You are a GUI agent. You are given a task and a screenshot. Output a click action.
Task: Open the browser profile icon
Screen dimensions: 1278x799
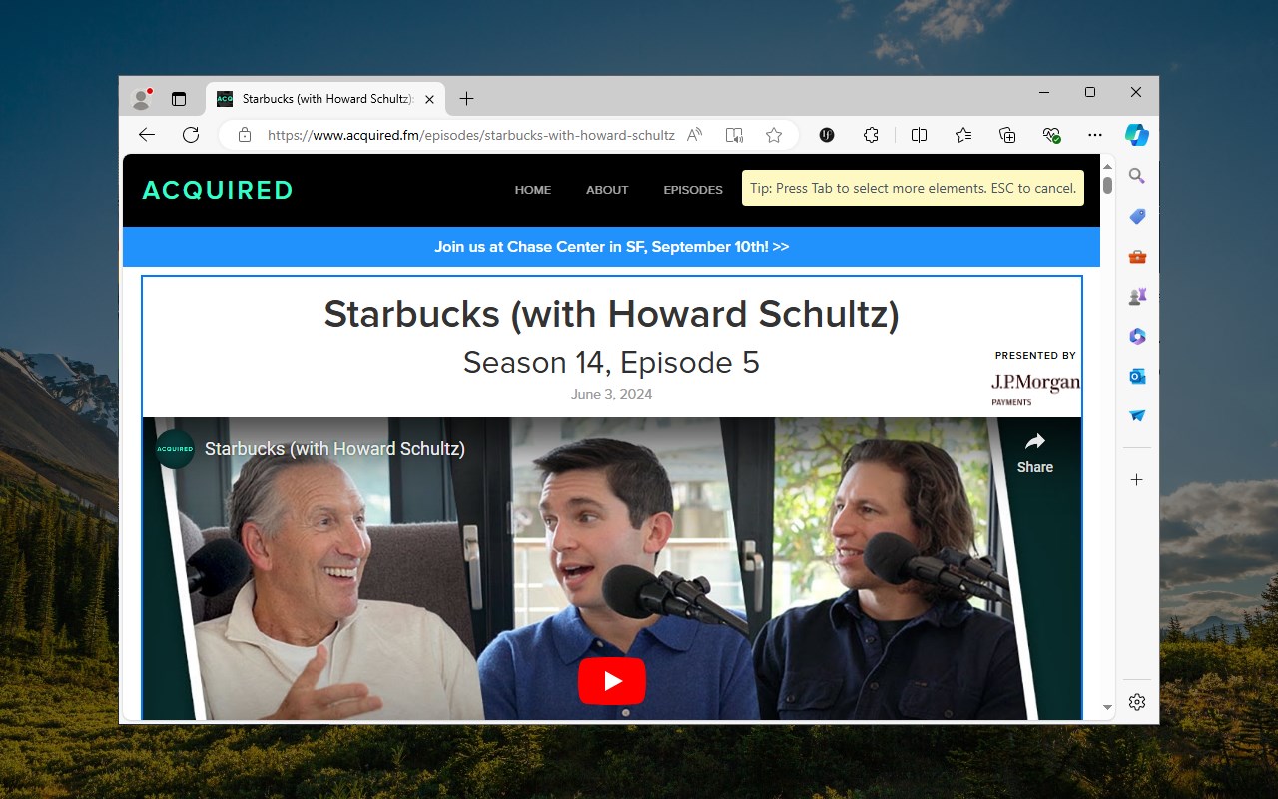pyautogui.click(x=141, y=99)
